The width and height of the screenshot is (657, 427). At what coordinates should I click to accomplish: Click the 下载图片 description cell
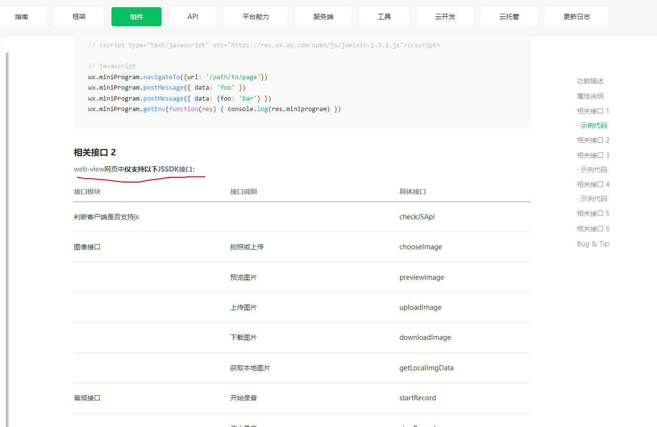[x=243, y=337]
